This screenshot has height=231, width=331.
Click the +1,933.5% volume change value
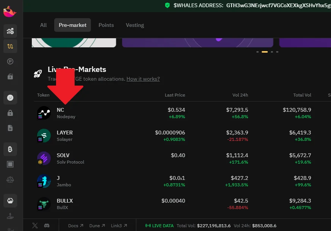click(236, 185)
